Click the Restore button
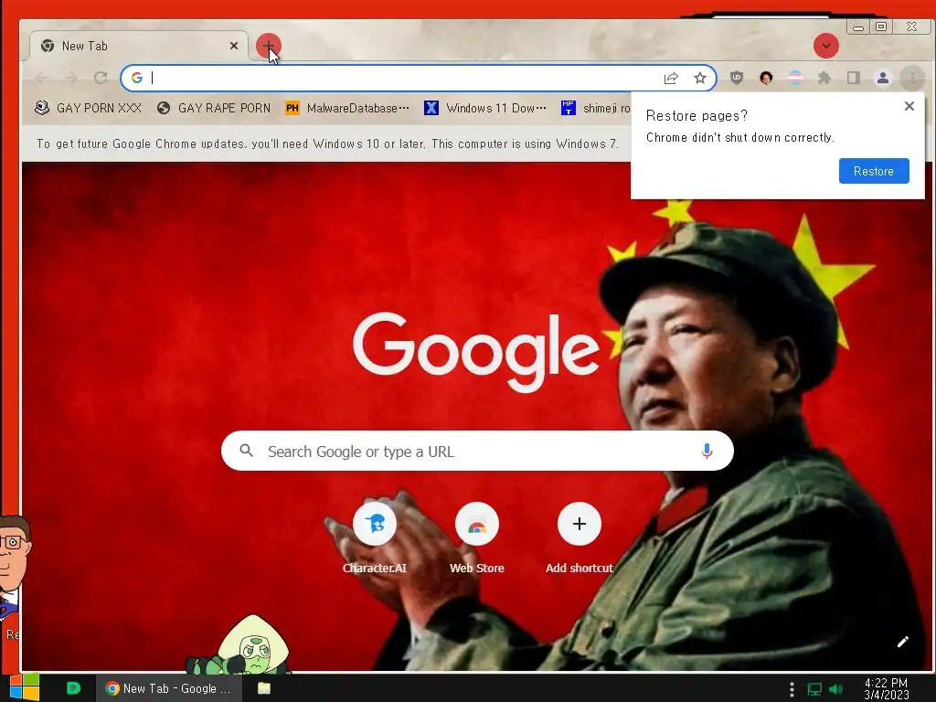Screen dimensions: 936x702 (874, 171)
